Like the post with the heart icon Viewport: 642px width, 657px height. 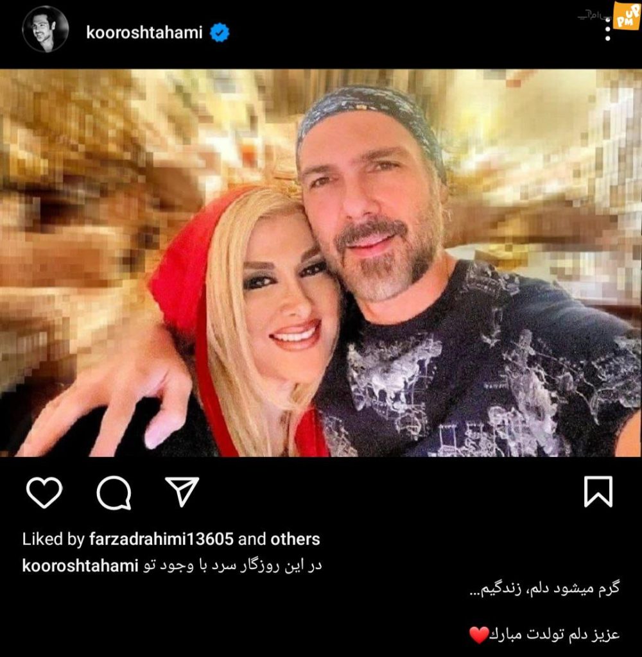(x=44, y=492)
